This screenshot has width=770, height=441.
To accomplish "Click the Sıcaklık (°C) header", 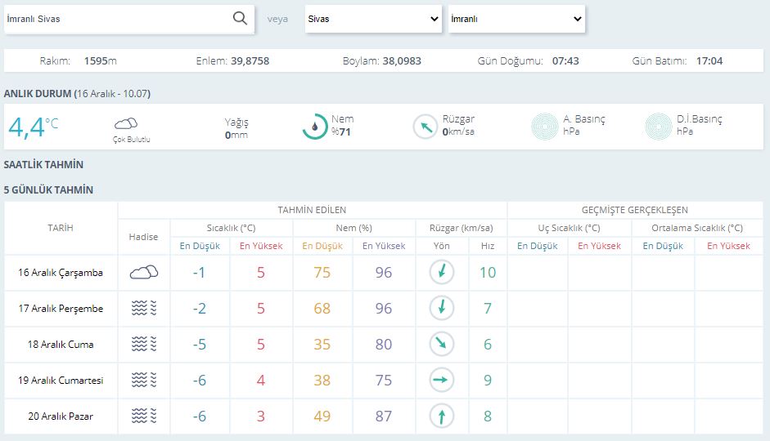I will [231, 228].
